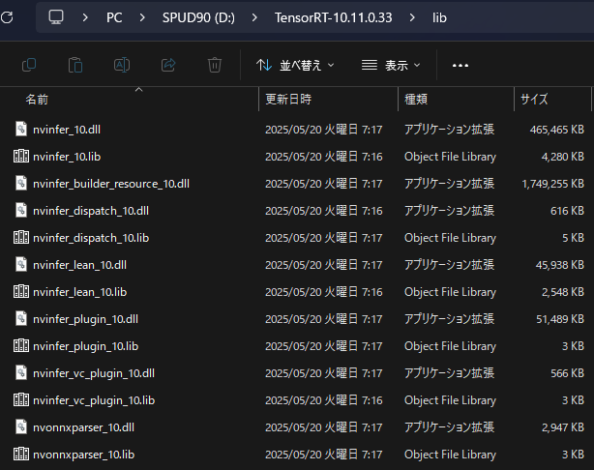594x470 pixels.
Task: Click the nvinfer_plugin_10.lib library icon
Action: tap(21, 346)
